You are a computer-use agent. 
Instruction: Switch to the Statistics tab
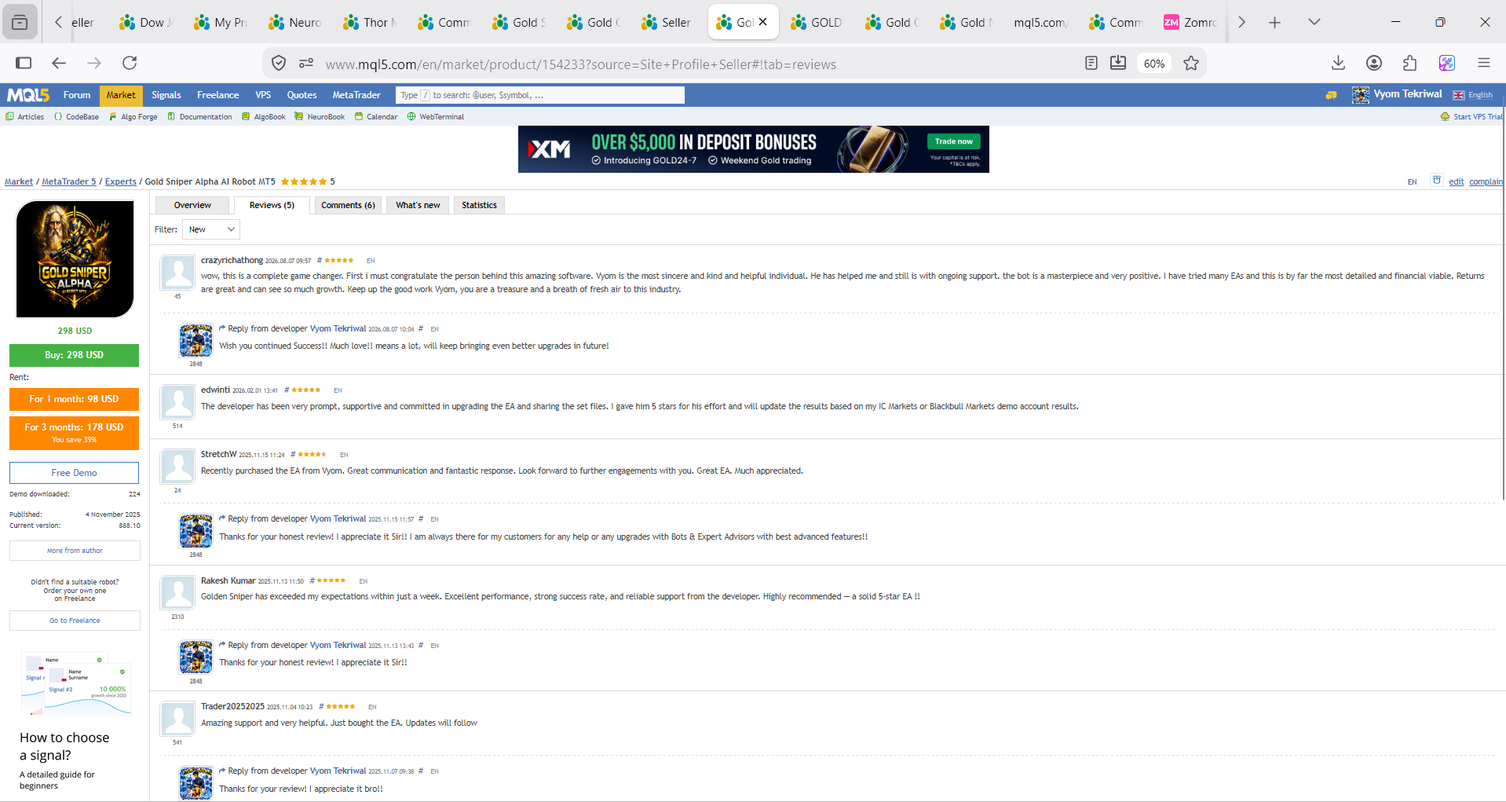(479, 205)
